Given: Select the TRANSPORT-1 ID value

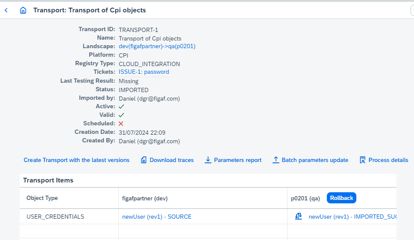Looking at the screenshot, I should (138, 30).
